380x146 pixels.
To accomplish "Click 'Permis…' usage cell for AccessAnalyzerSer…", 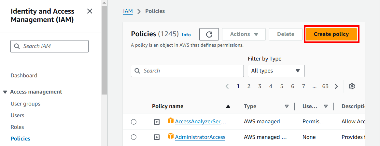I will (x=314, y=122).
